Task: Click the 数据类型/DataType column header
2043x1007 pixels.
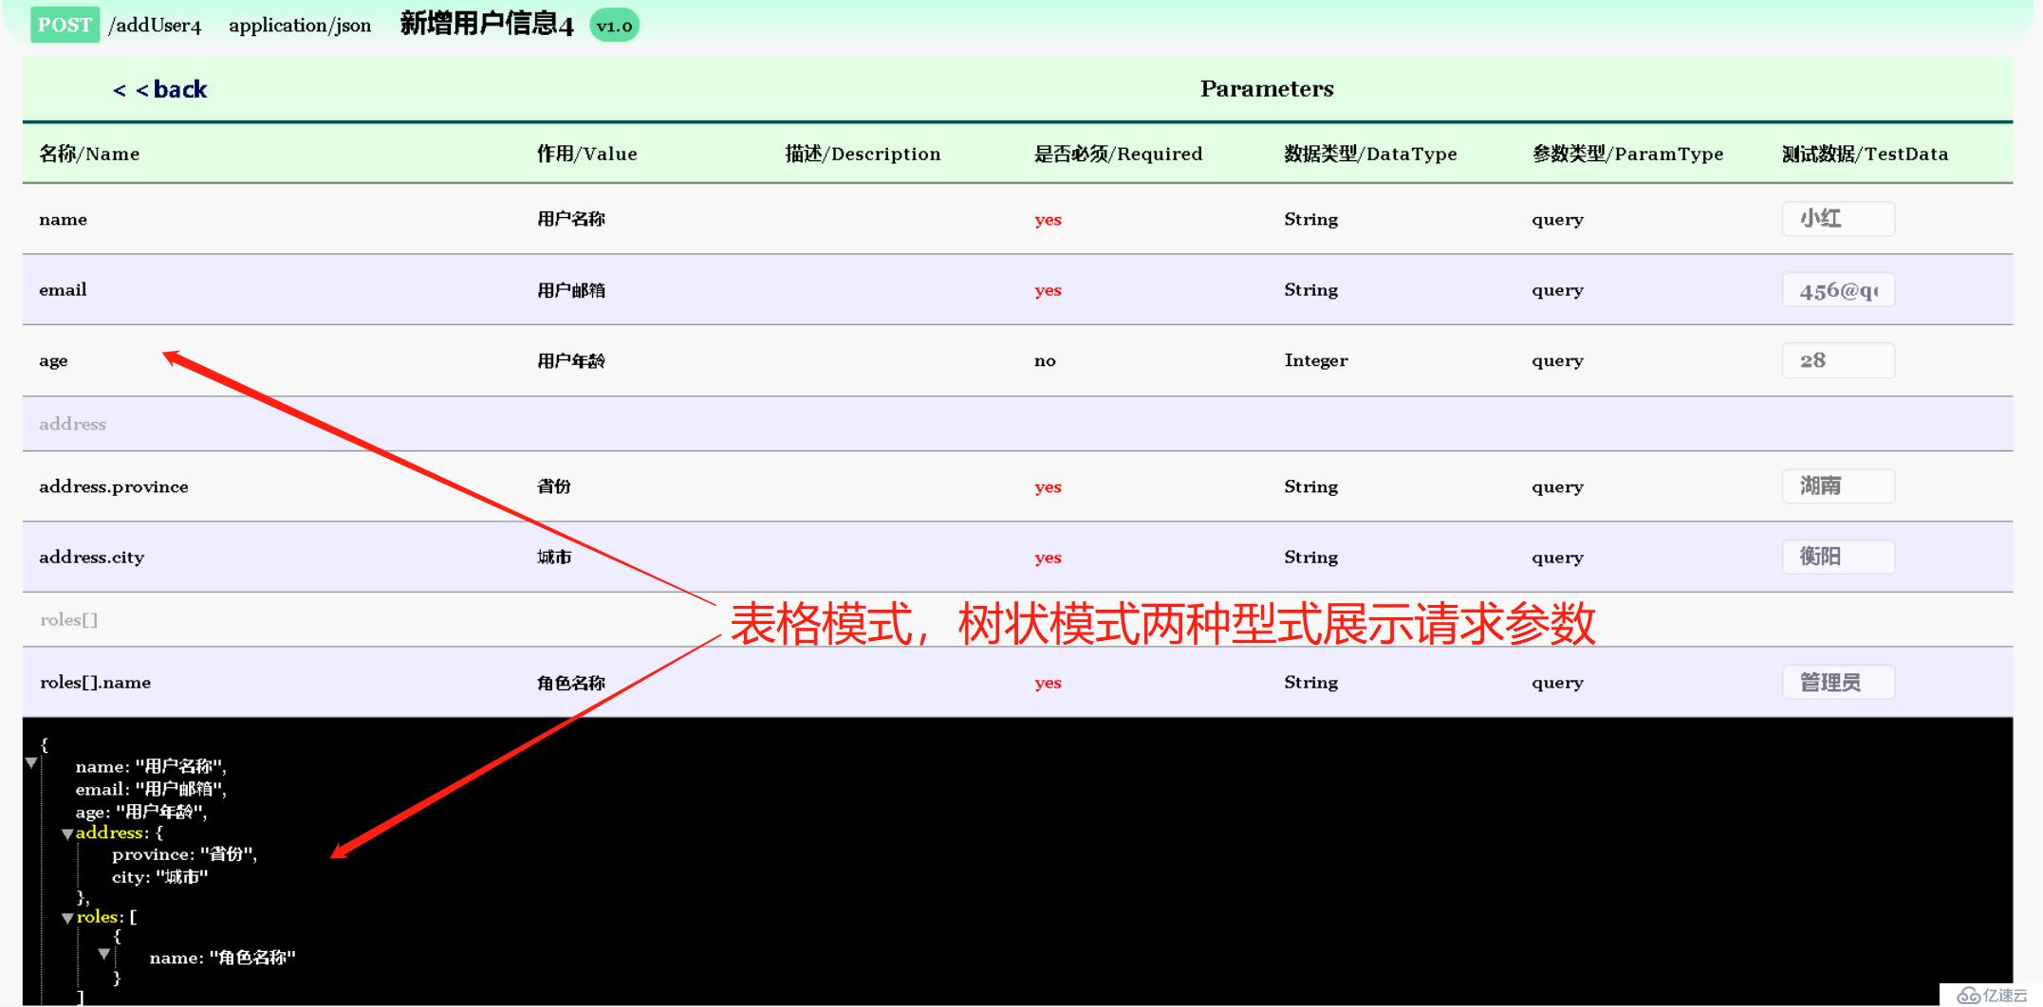Action: point(1370,154)
